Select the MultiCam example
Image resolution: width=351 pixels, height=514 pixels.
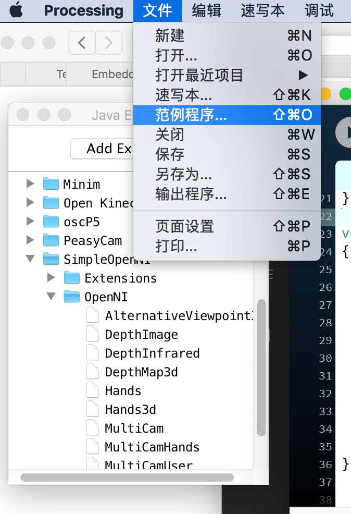134,429
